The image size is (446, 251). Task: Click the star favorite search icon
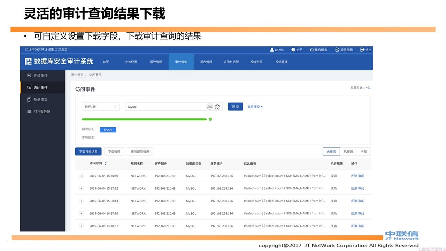(x=217, y=107)
